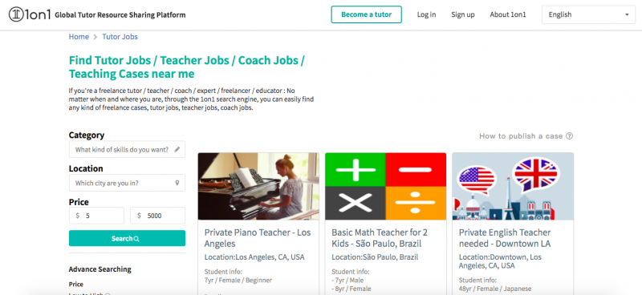
Task: Click the question mark icon beside How to publish
Action: point(569,136)
